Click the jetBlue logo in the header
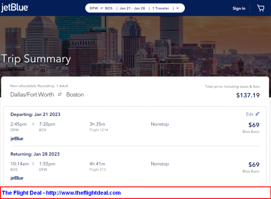271x199 pixels. [15, 8]
